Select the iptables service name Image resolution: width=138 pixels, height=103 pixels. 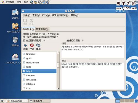point(31,84)
